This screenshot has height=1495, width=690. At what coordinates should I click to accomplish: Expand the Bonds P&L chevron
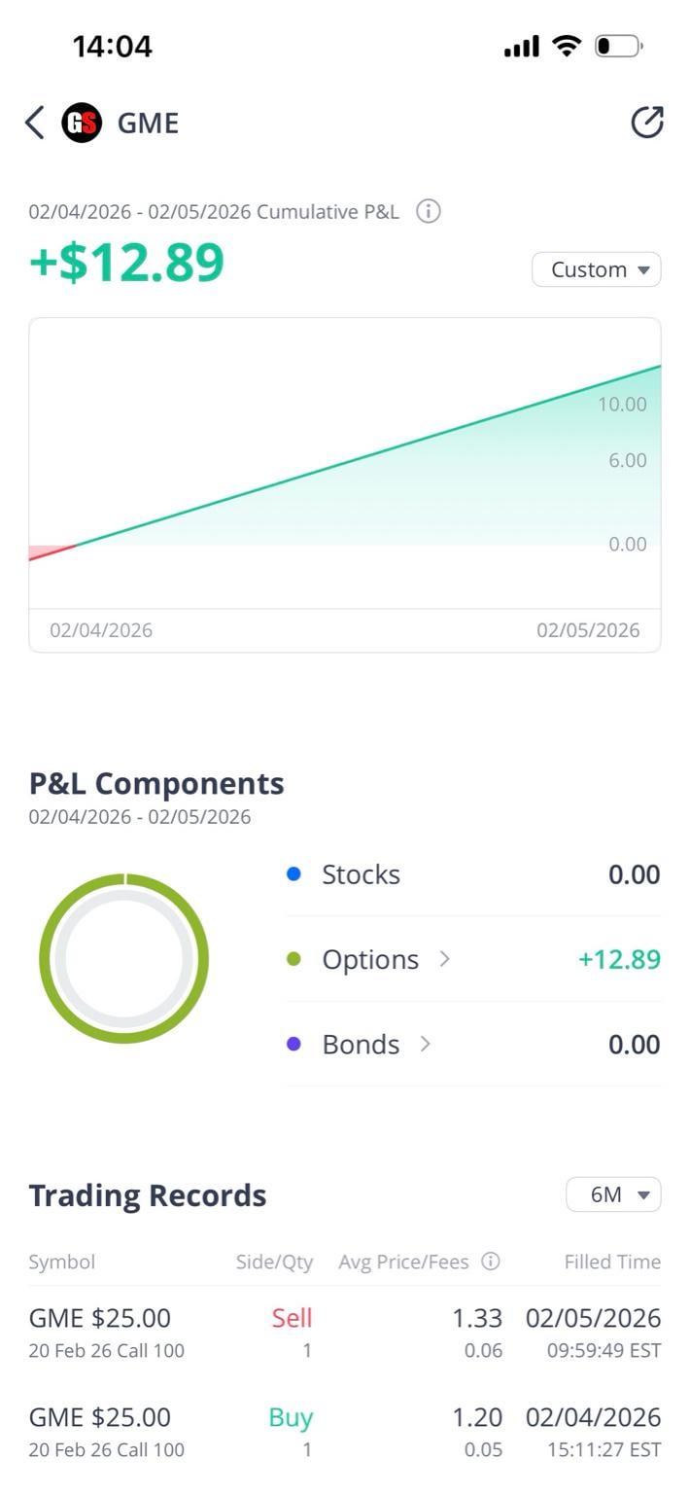pyautogui.click(x=425, y=1044)
